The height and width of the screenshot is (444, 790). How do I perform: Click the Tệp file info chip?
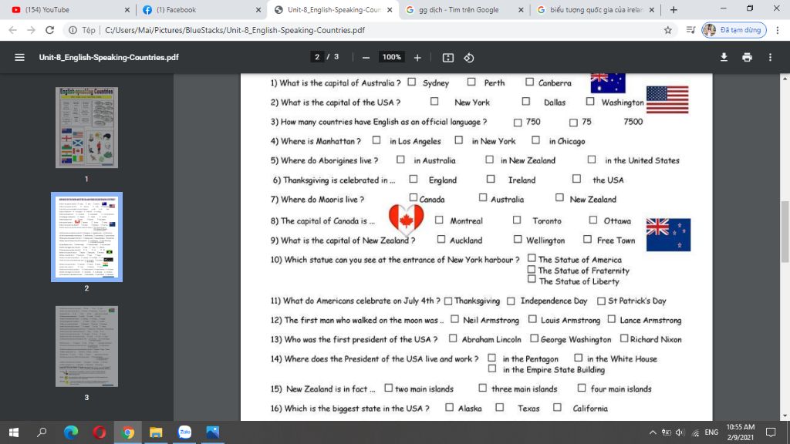pyautogui.click(x=83, y=30)
